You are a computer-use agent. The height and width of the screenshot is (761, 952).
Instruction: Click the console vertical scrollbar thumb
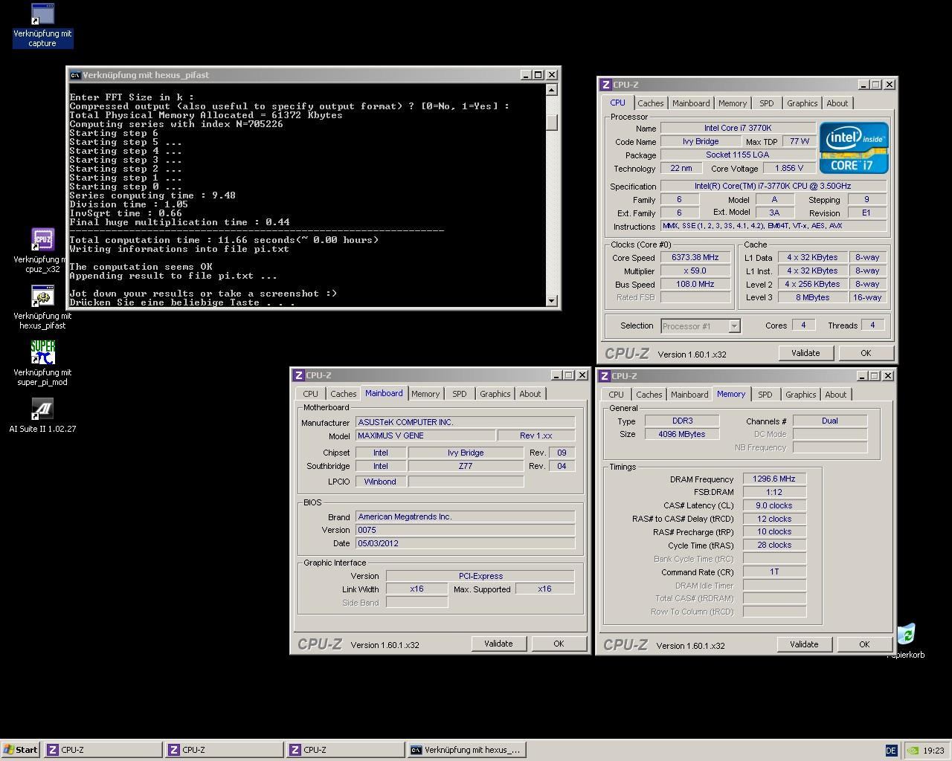click(x=551, y=123)
